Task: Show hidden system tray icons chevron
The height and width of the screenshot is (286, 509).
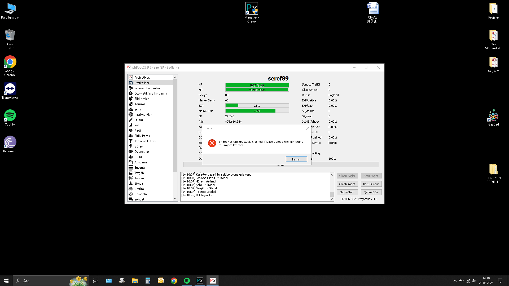Action: (x=455, y=281)
